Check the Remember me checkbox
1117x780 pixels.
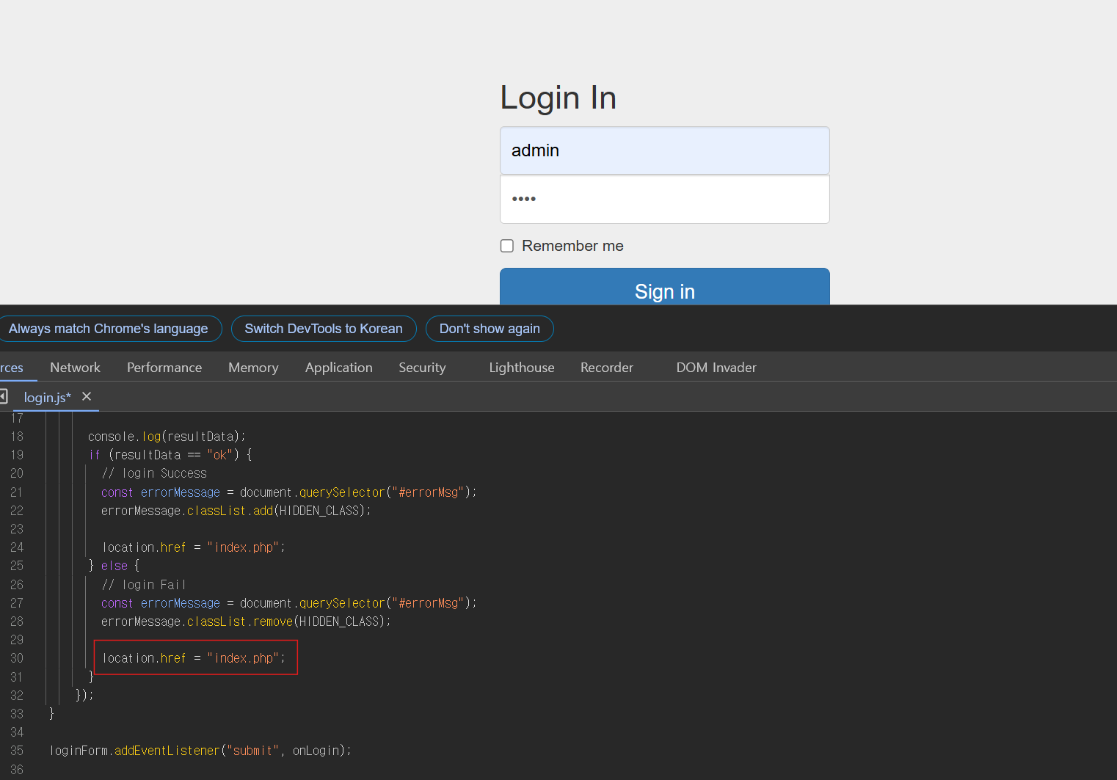point(507,246)
